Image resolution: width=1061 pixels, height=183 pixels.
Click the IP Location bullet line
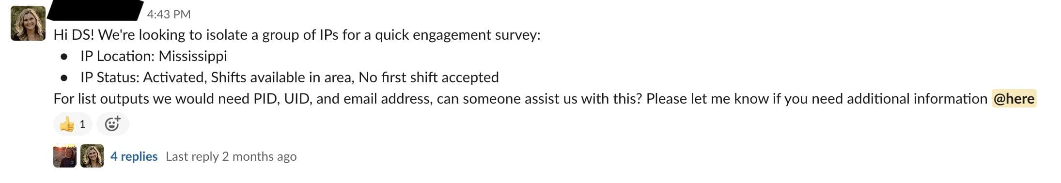point(154,56)
